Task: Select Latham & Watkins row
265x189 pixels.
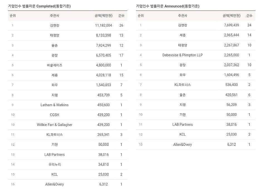Action: coord(68,105)
